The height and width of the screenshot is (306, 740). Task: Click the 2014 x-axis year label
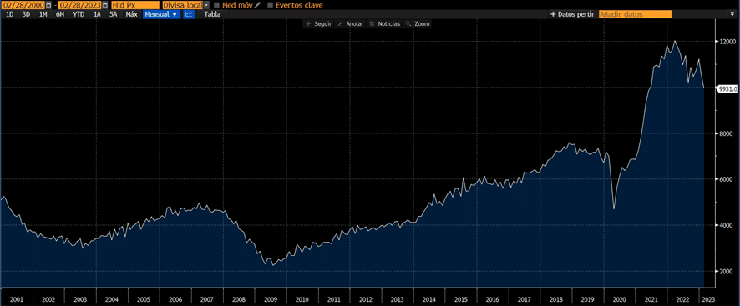pyautogui.click(x=429, y=299)
